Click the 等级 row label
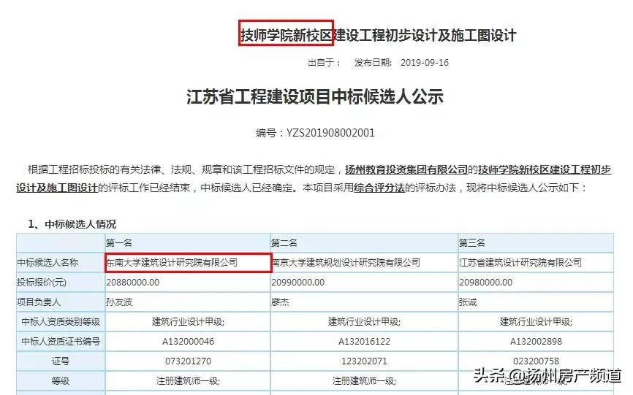 pyautogui.click(x=61, y=381)
